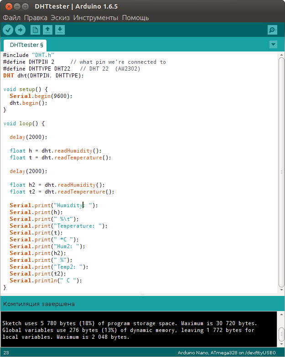Open a sketch with the Open icon

coord(47,30)
